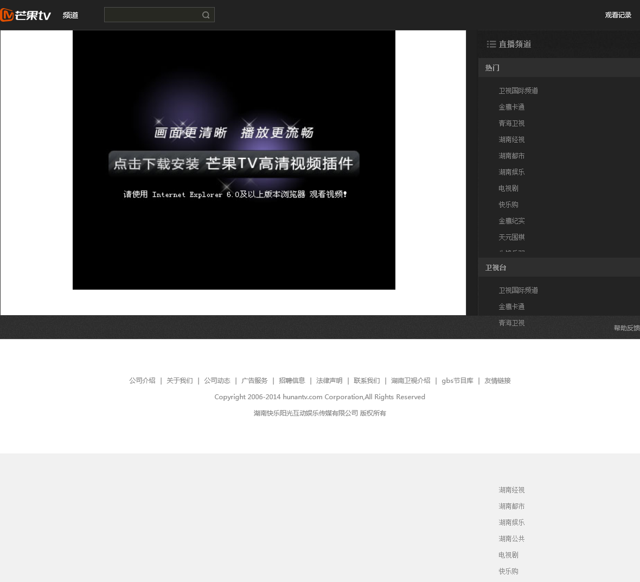Image resolution: width=640 pixels, height=582 pixels.
Task: Click the 直播频道 panel heading
Action: (x=515, y=44)
